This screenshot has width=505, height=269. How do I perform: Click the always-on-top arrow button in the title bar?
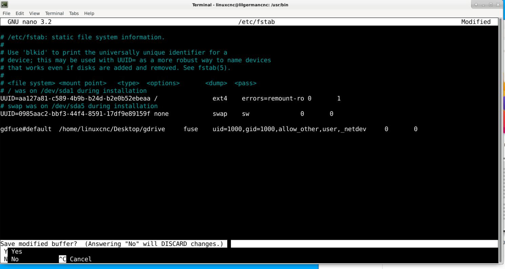(476, 5)
